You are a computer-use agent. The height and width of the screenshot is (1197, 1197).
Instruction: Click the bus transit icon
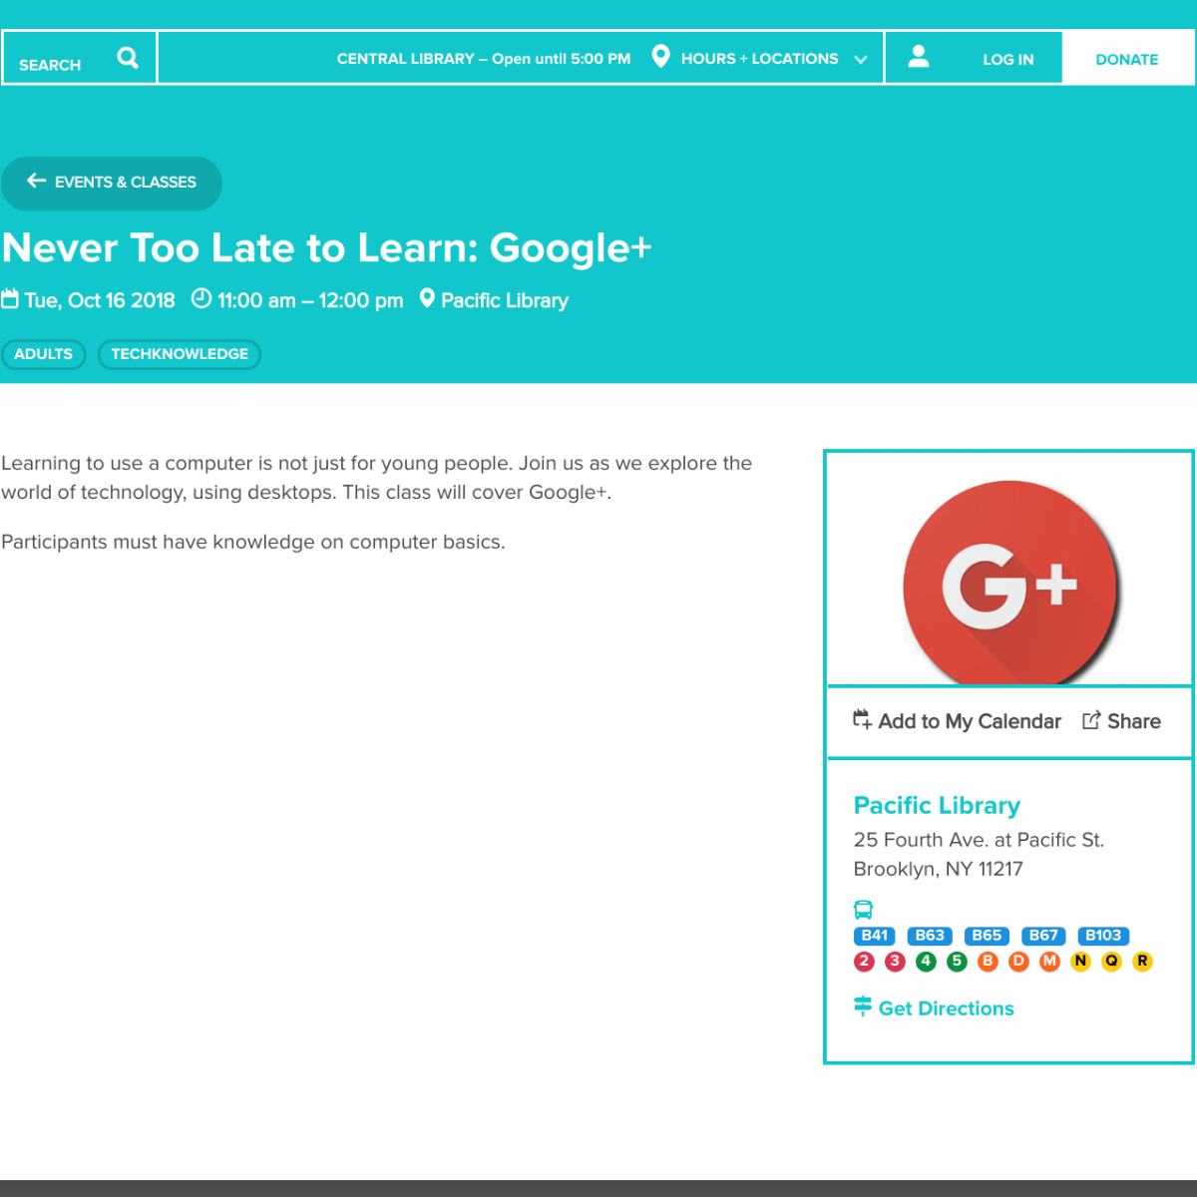coord(863,910)
